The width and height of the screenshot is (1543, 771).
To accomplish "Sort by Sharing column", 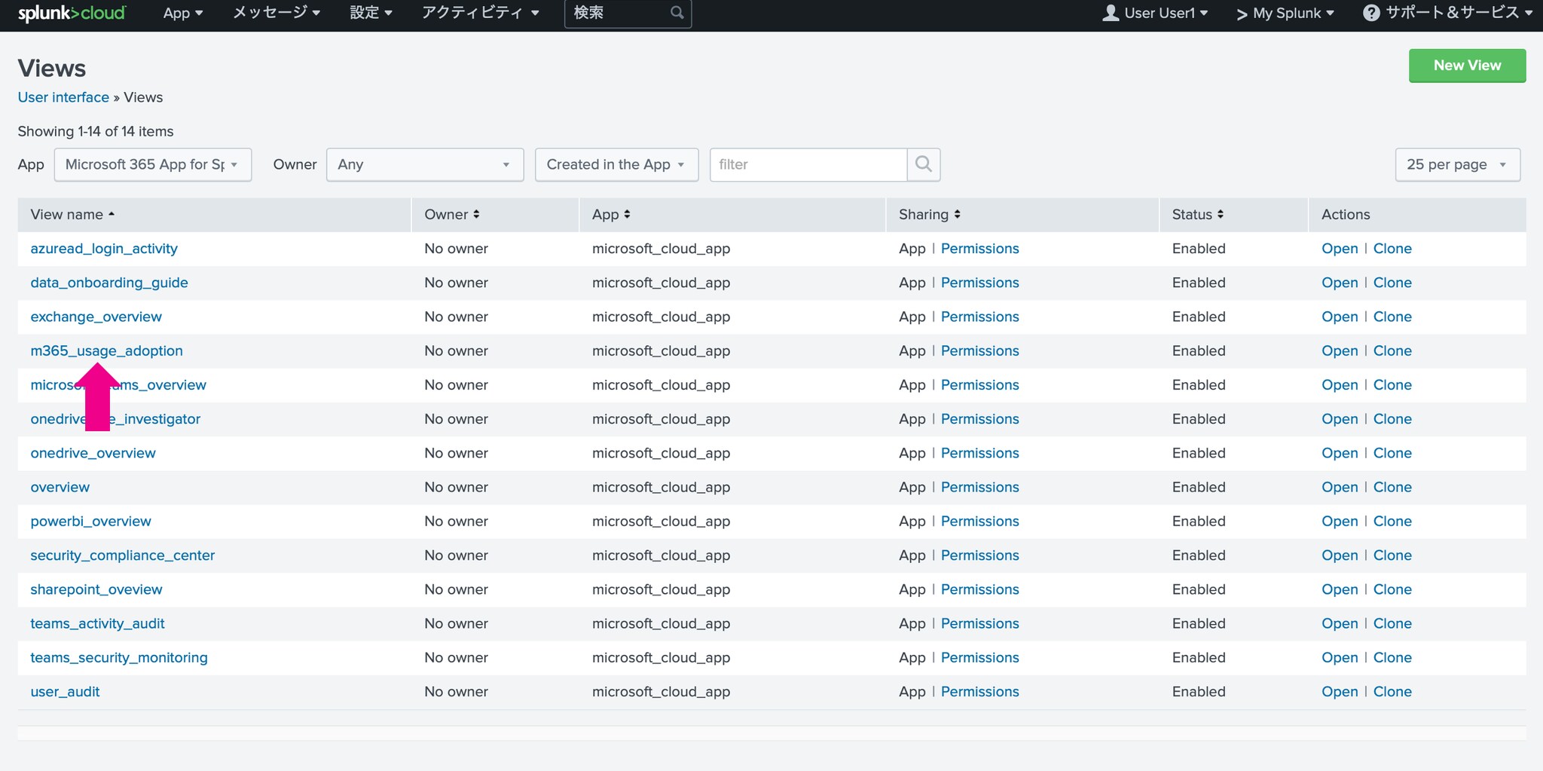I will pos(929,214).
